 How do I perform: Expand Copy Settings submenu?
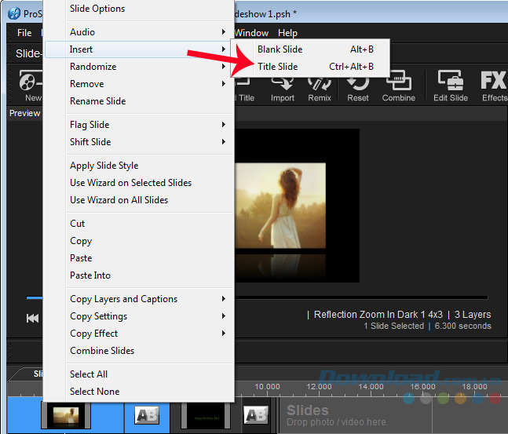point(139,316)
